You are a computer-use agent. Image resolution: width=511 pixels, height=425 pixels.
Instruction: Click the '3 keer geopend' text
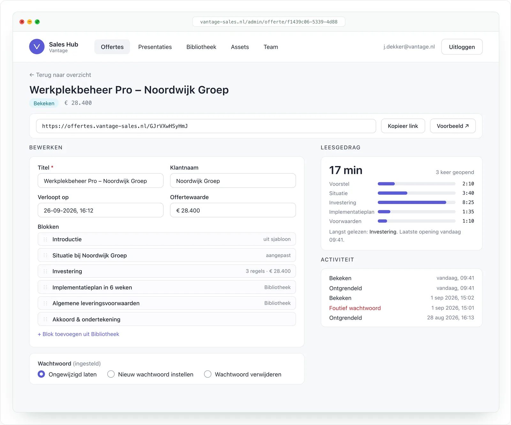coord(455,172)
